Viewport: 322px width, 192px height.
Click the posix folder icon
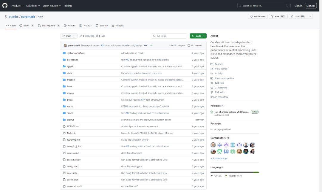64,100
